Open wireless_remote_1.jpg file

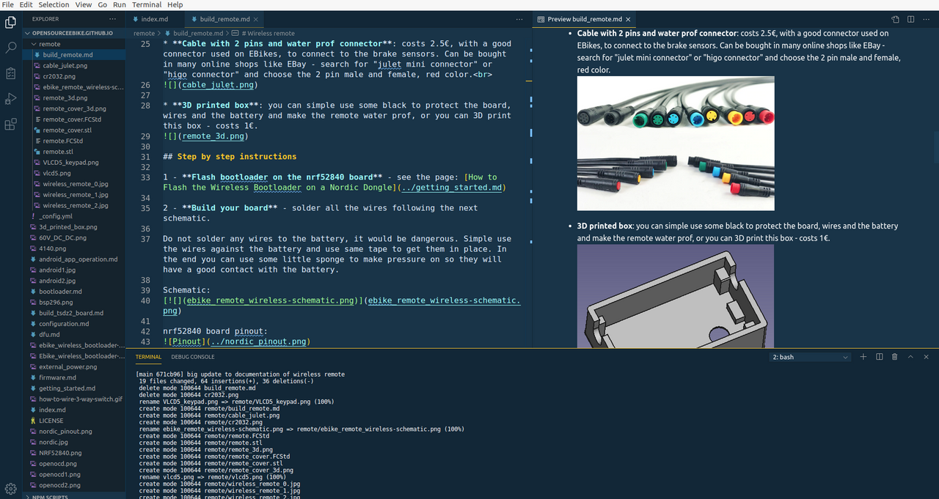[x=75, y=195]
